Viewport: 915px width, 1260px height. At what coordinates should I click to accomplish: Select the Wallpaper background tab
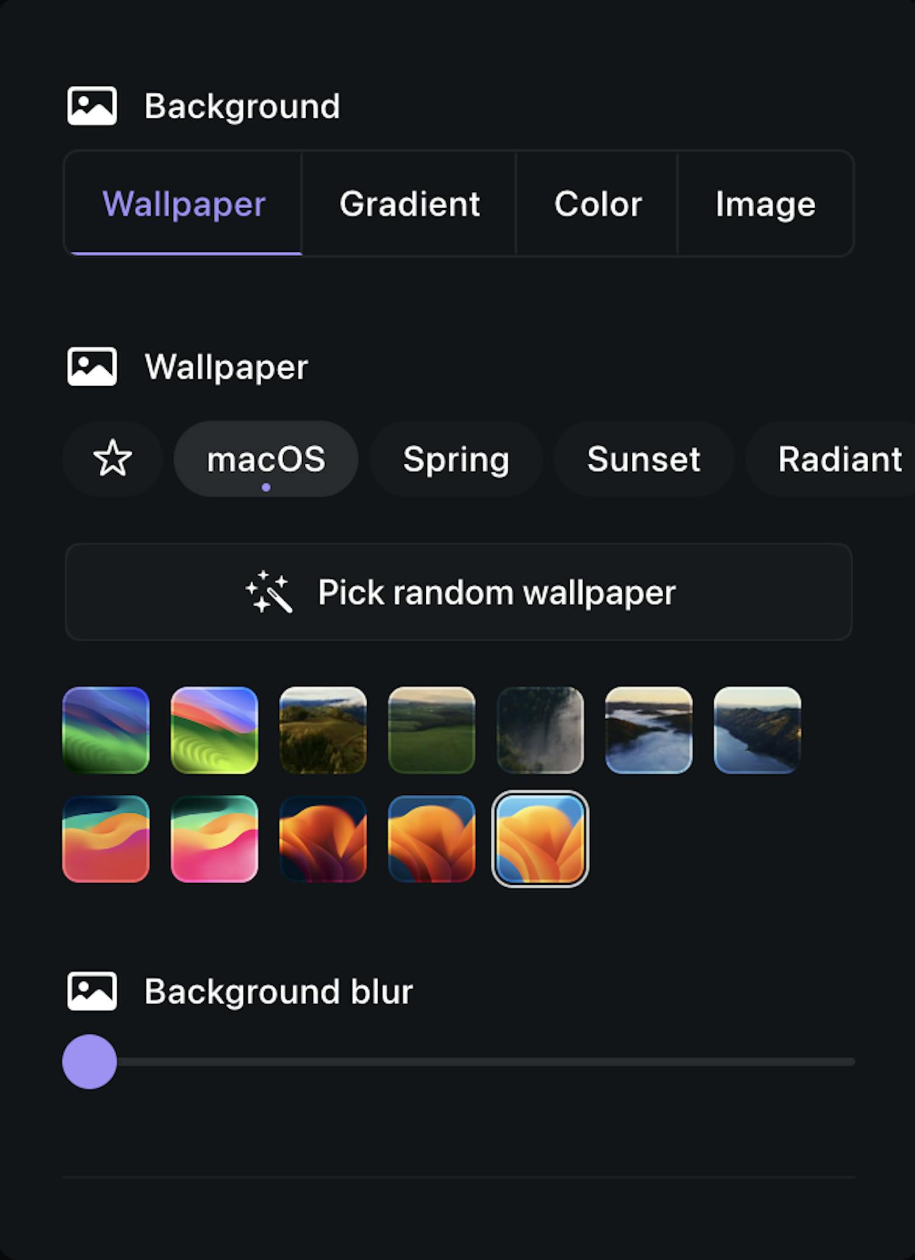[x=184, y=204]
